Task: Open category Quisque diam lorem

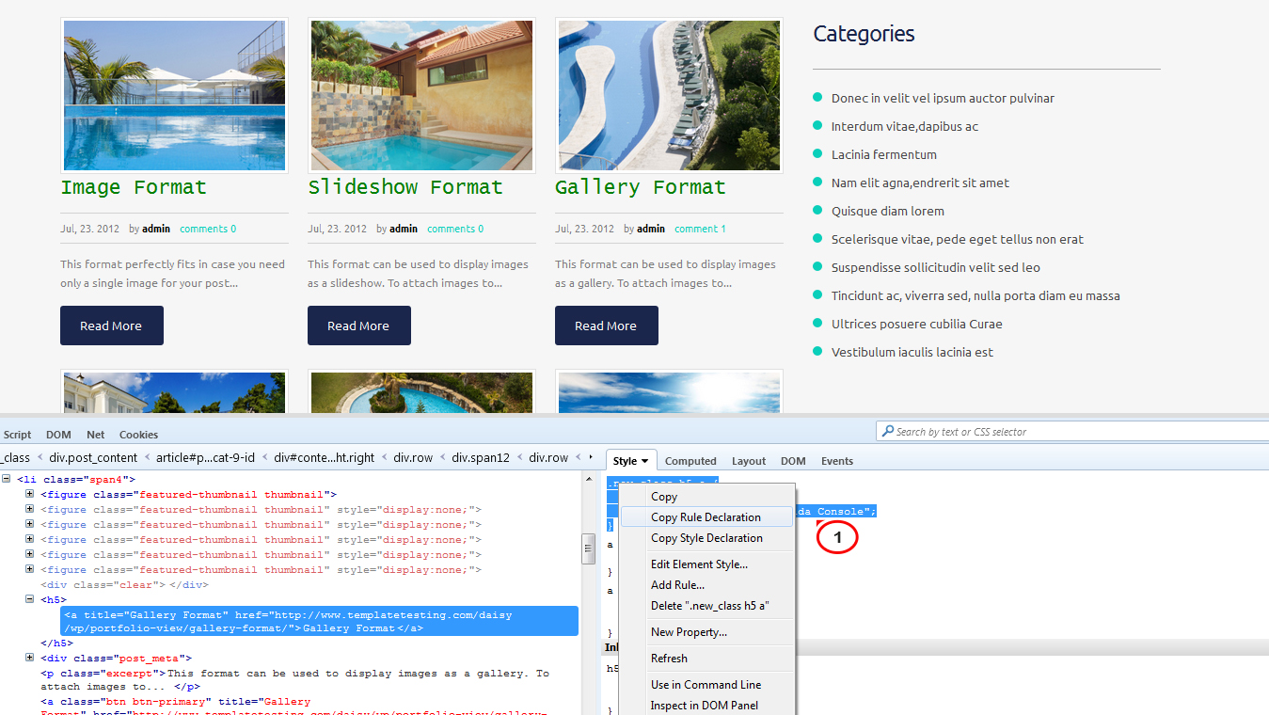Action: click(888, 211)
